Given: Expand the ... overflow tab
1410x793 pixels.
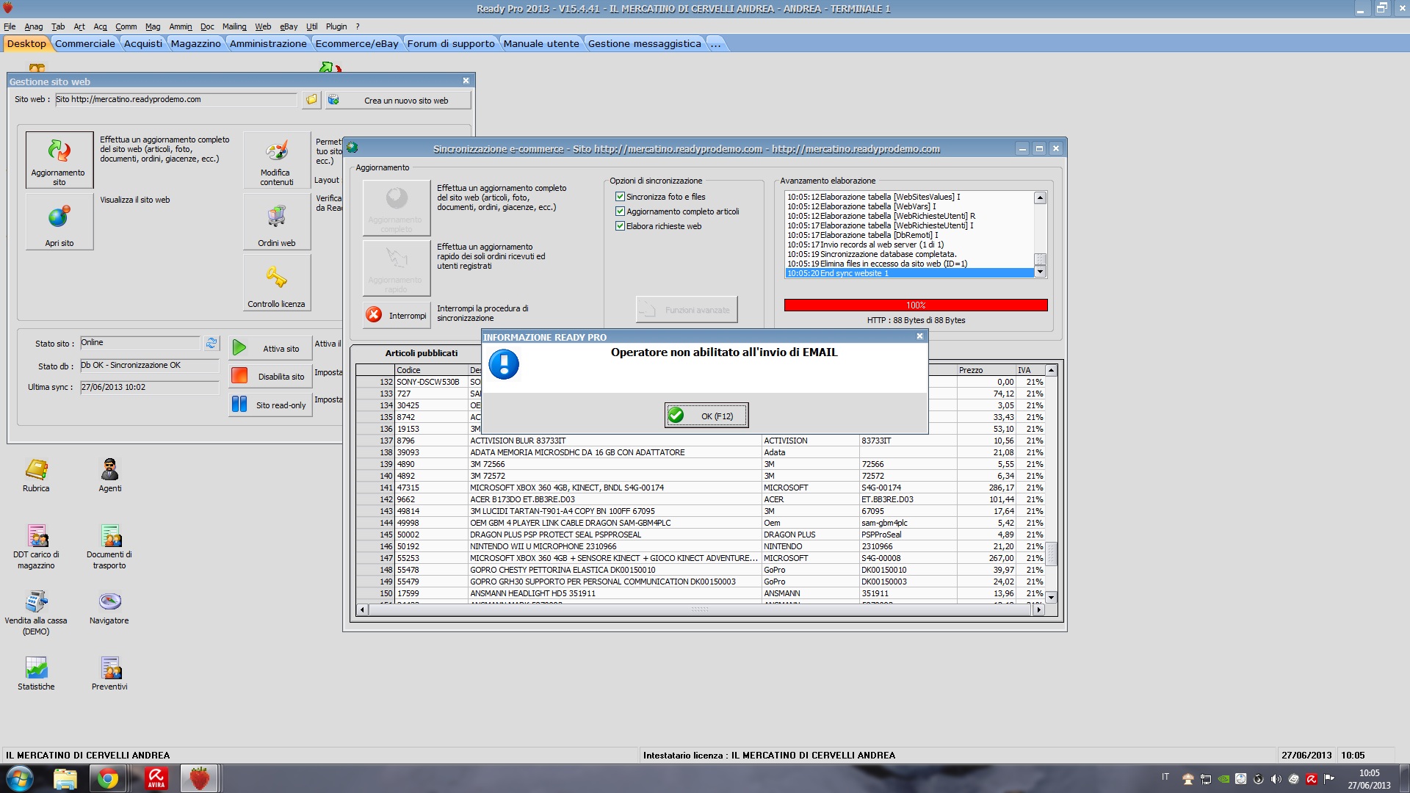Looking at the screenshot, I should click(x=715, y=44).
